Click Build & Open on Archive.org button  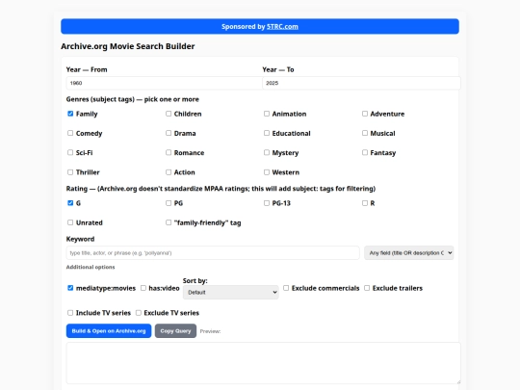point(109,331)
